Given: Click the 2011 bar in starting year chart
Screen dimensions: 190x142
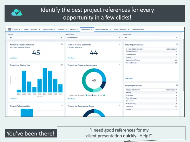Looking at the screenshot, I should point(45,80).
